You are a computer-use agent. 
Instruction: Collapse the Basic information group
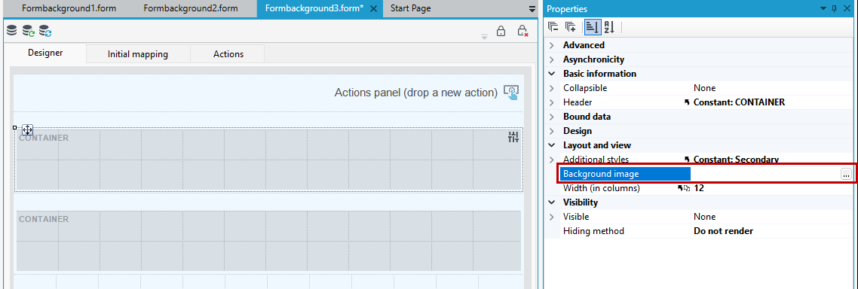click(x=552, y=74)
